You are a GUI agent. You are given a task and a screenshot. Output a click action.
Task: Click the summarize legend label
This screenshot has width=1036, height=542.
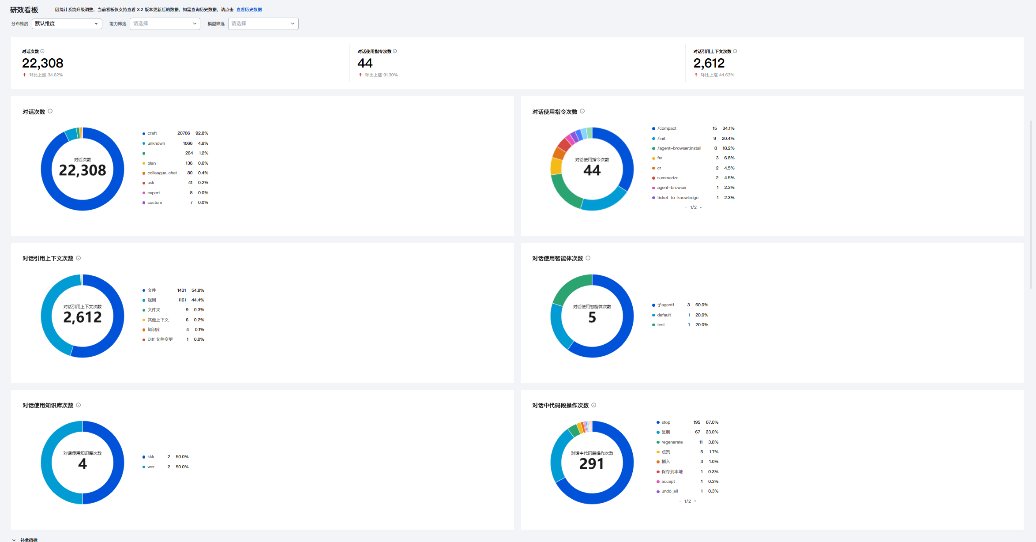pyautogui.click(x=668, y=178)
